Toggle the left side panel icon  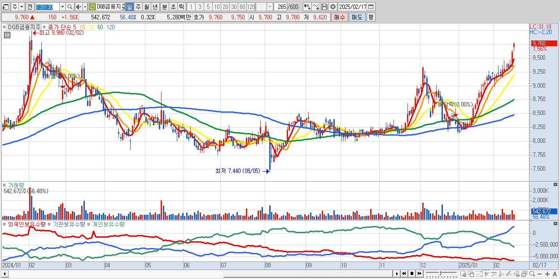6,7
